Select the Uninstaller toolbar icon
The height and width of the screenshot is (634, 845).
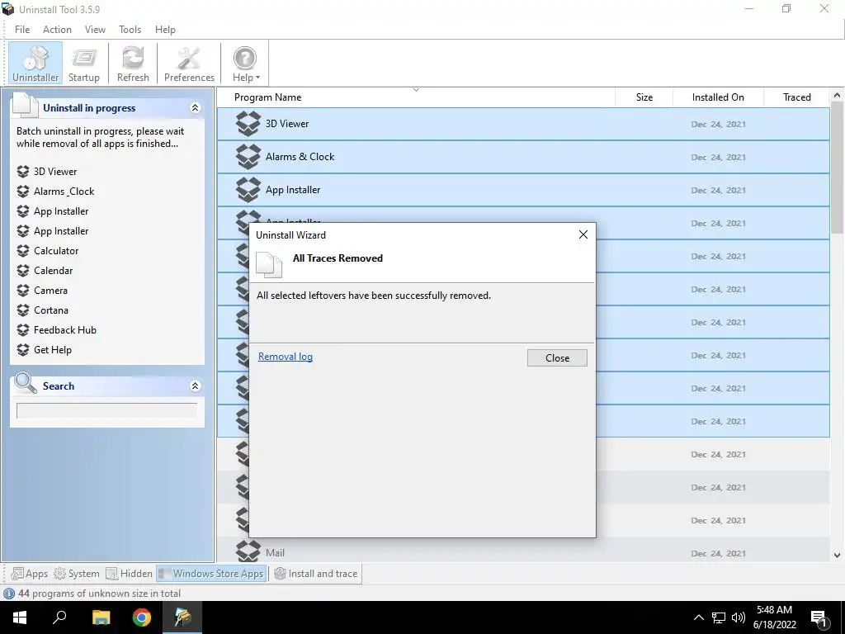coord(35,63)
